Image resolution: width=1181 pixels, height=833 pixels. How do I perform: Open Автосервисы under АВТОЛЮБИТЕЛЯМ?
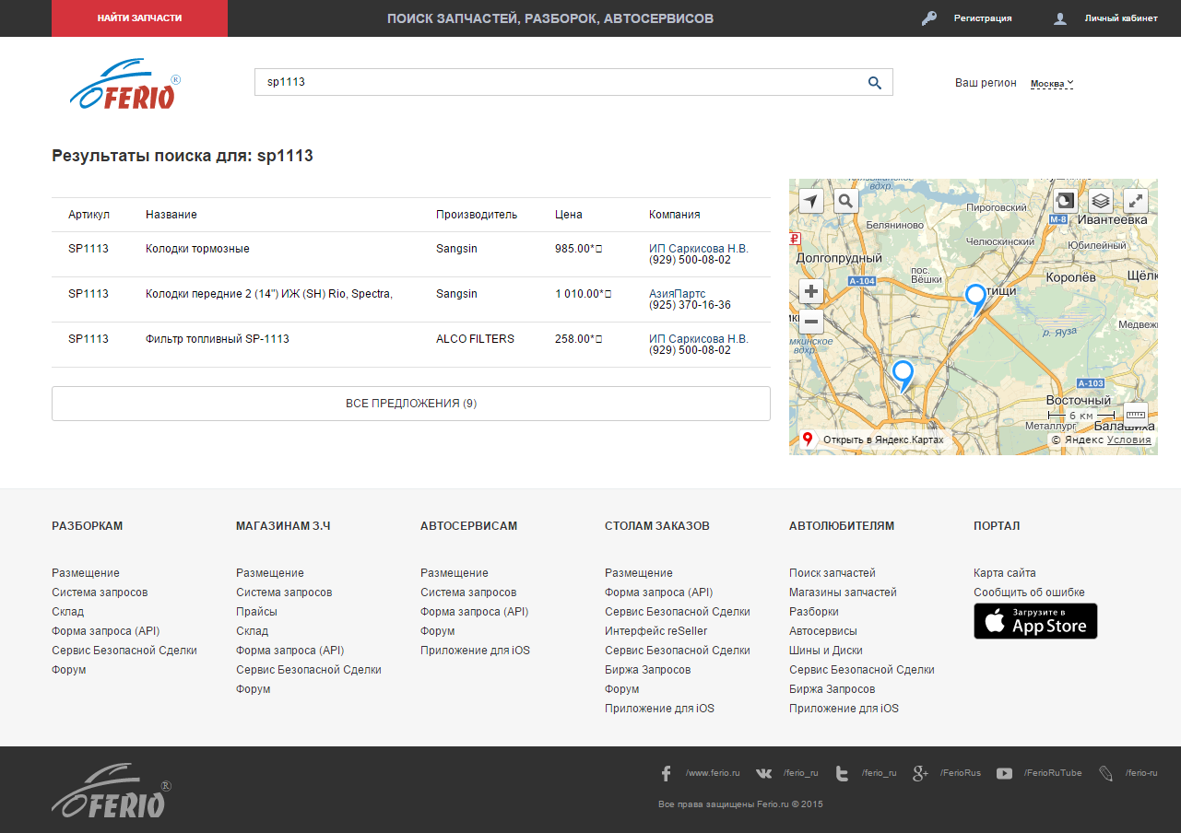(x=823, y=631)
